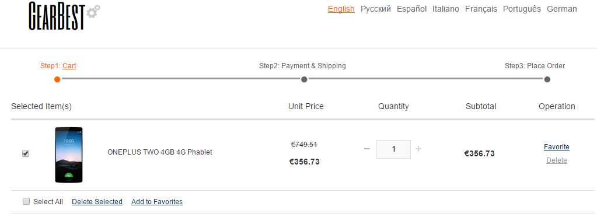This screenshot has height=217, width=597.
Task: Click into the quantity input field
Action: point(393,149)
